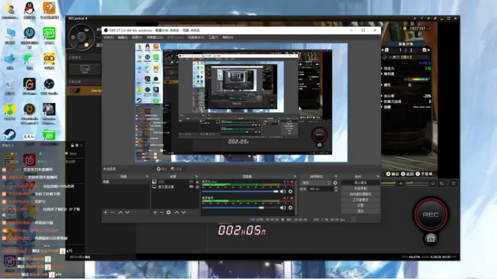The width and height of the screenshot is (497, 279).
Task: Move the scene up in the Scenes dock
Action: [121, 212]
